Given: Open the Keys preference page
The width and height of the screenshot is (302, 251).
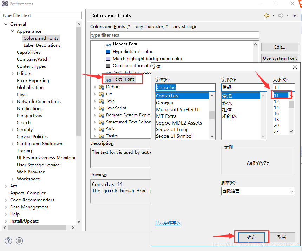Looking at the screenshot, I should [x=21, y=95].
